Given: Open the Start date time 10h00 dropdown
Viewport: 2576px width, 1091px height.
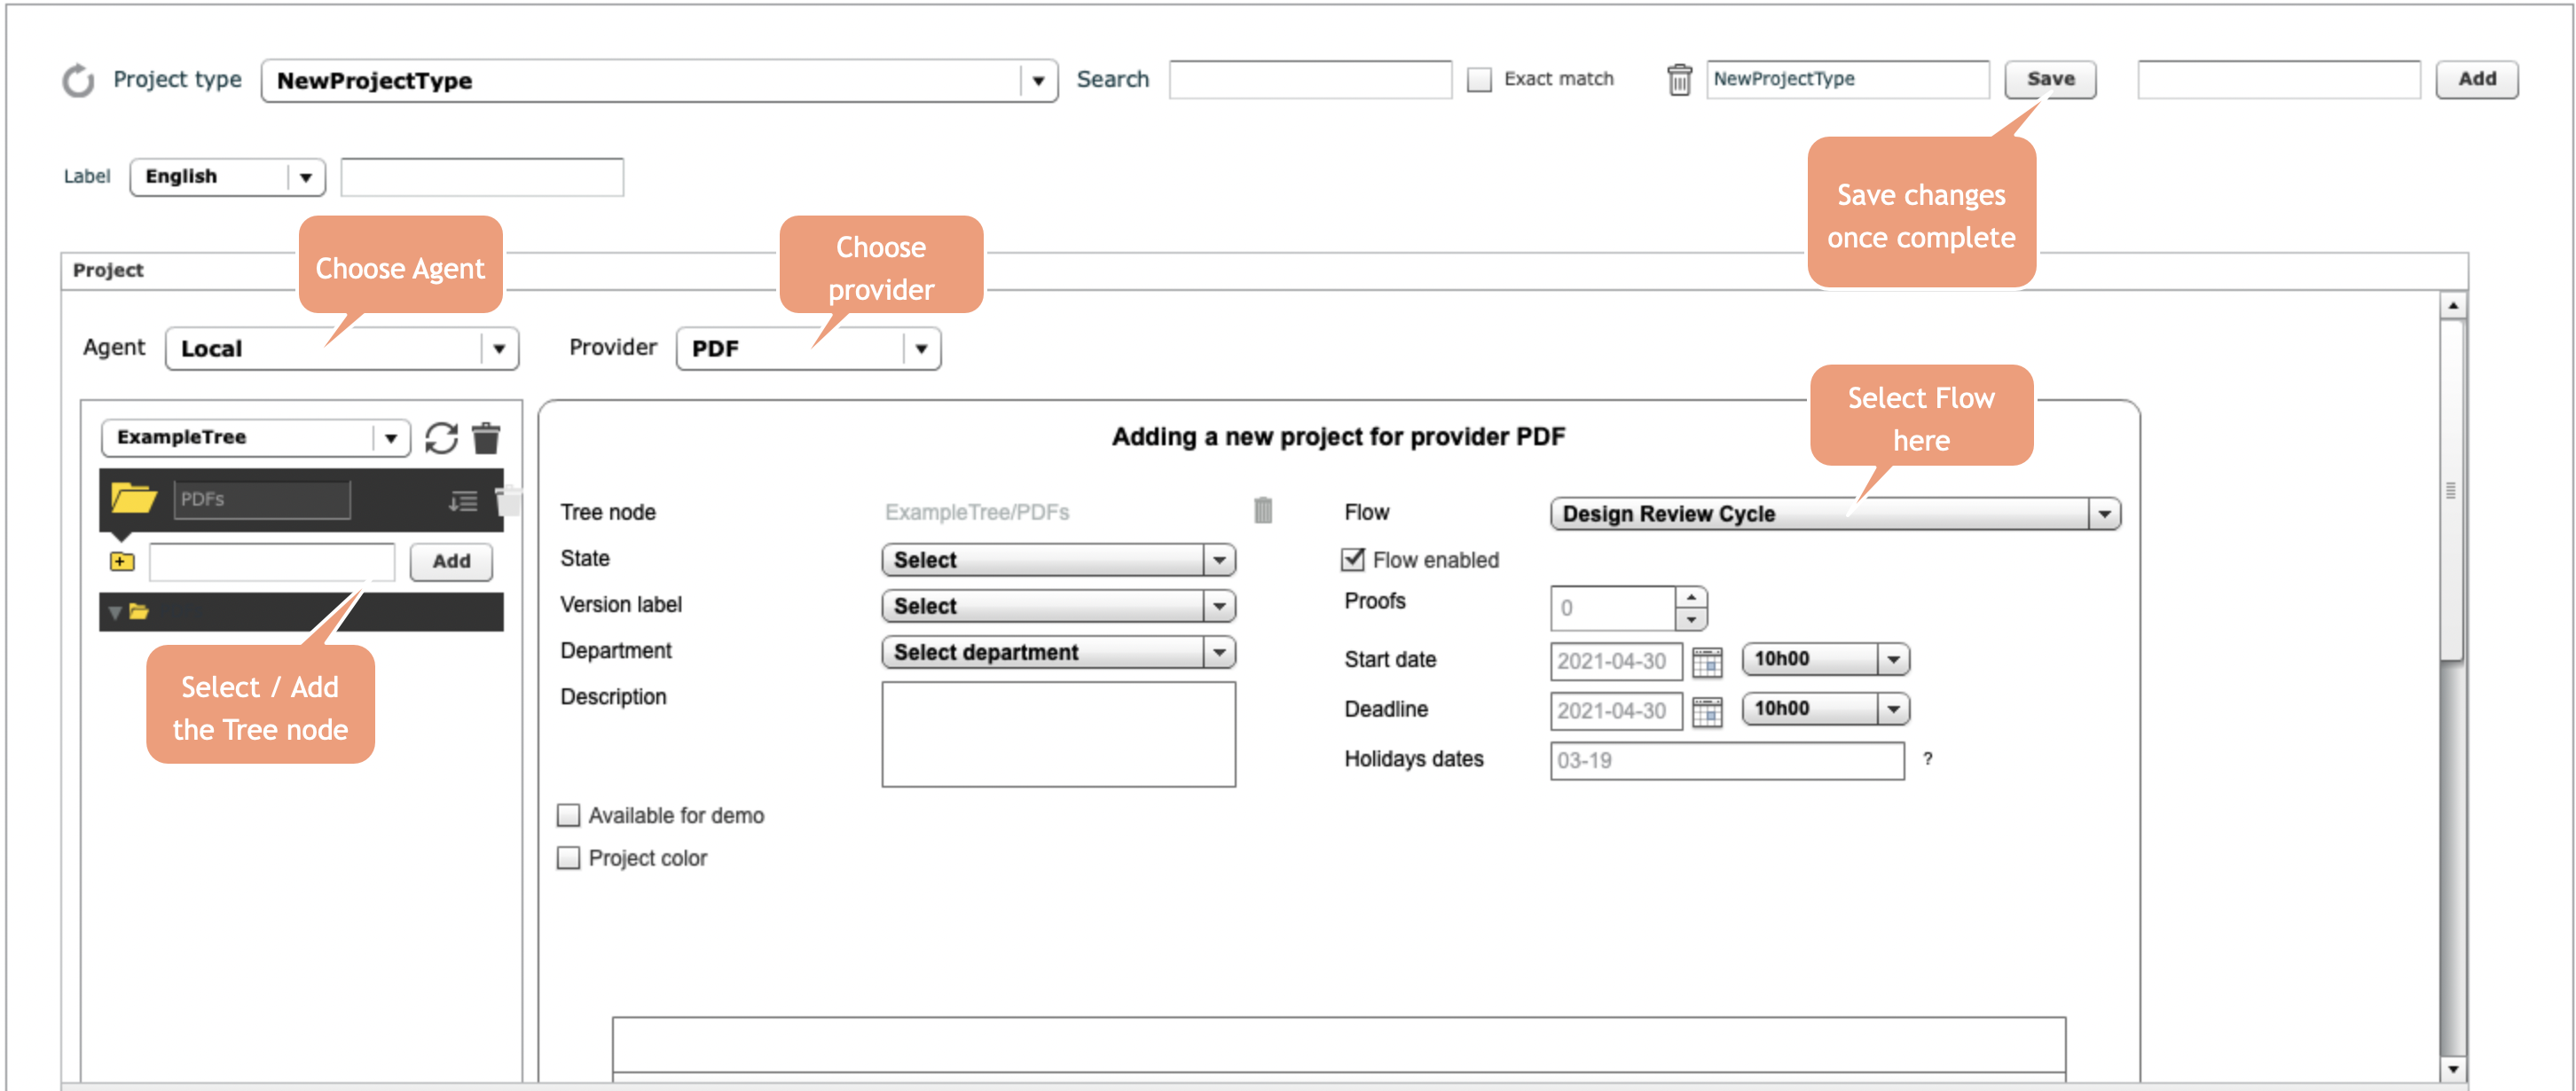Looking at the screenshot, I should [1825, 659].
